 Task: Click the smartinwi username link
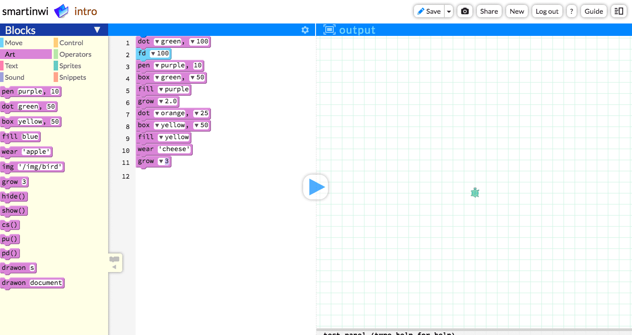(25, 12)
